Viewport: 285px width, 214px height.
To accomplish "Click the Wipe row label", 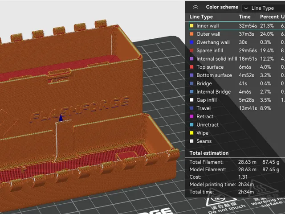I will coord(202,133).
